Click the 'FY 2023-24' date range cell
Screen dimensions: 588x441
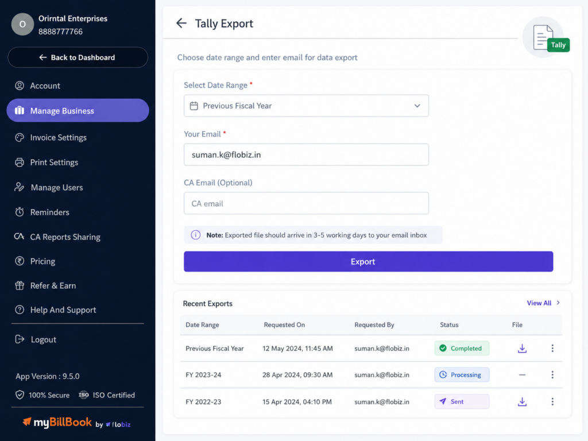(203, 374)
